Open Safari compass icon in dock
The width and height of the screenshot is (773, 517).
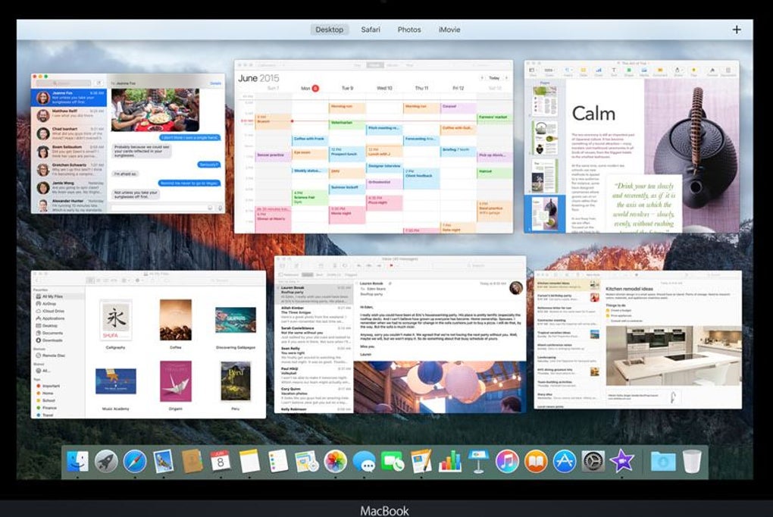[135, 462]
